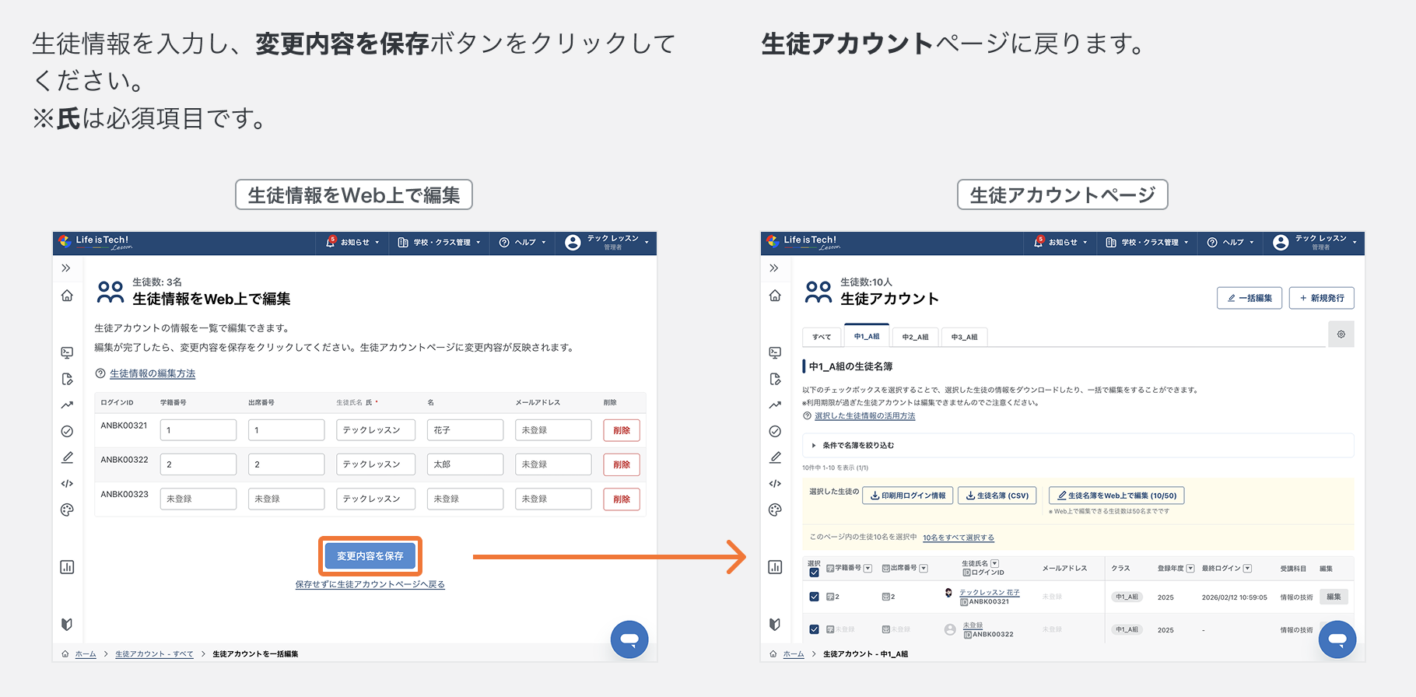Uncheck the checkbox for student ANBK00322
Screen dimensions: 1416x697
point(814,629)
